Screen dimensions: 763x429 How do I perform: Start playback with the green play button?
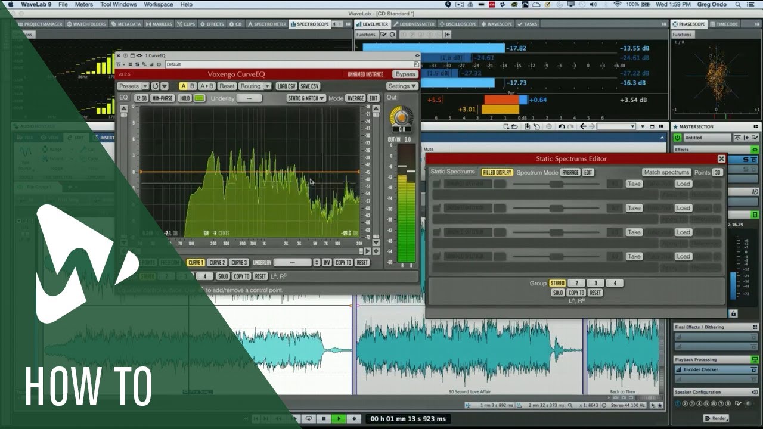339,419
